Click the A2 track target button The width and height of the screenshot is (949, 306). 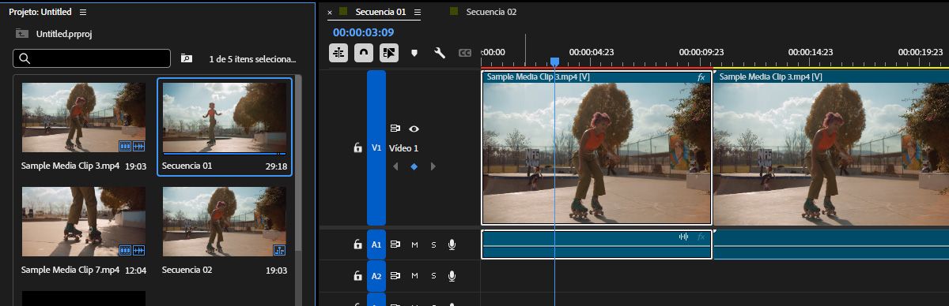[x=376, y=276]
